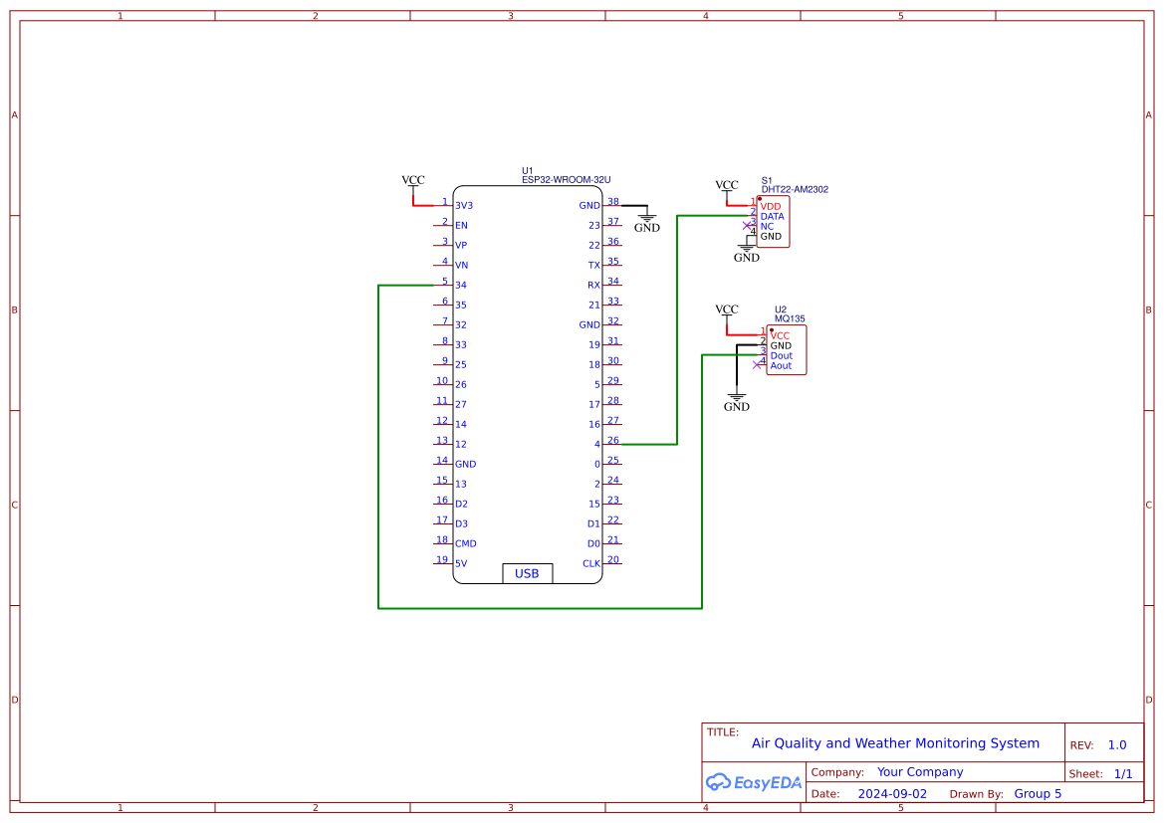
Task: Select the DATA pin label on the DHT22
Action: click(773, 216)
